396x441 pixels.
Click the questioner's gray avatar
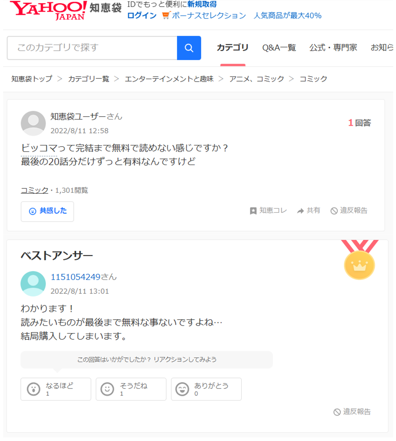[x=33, y=123]
